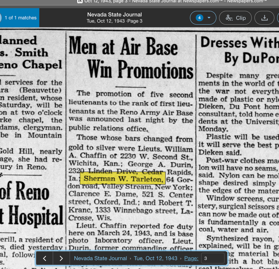Image resolution: width=279 pixels, height=269 pixels.
Task: Advance using the next page arrow
Action: click(x=61, y=258)
